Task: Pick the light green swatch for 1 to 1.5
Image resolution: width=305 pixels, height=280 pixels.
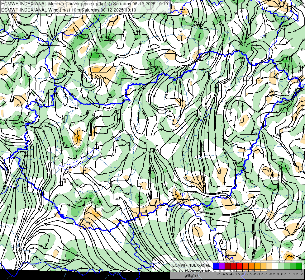Action: [x=287, y=266]
